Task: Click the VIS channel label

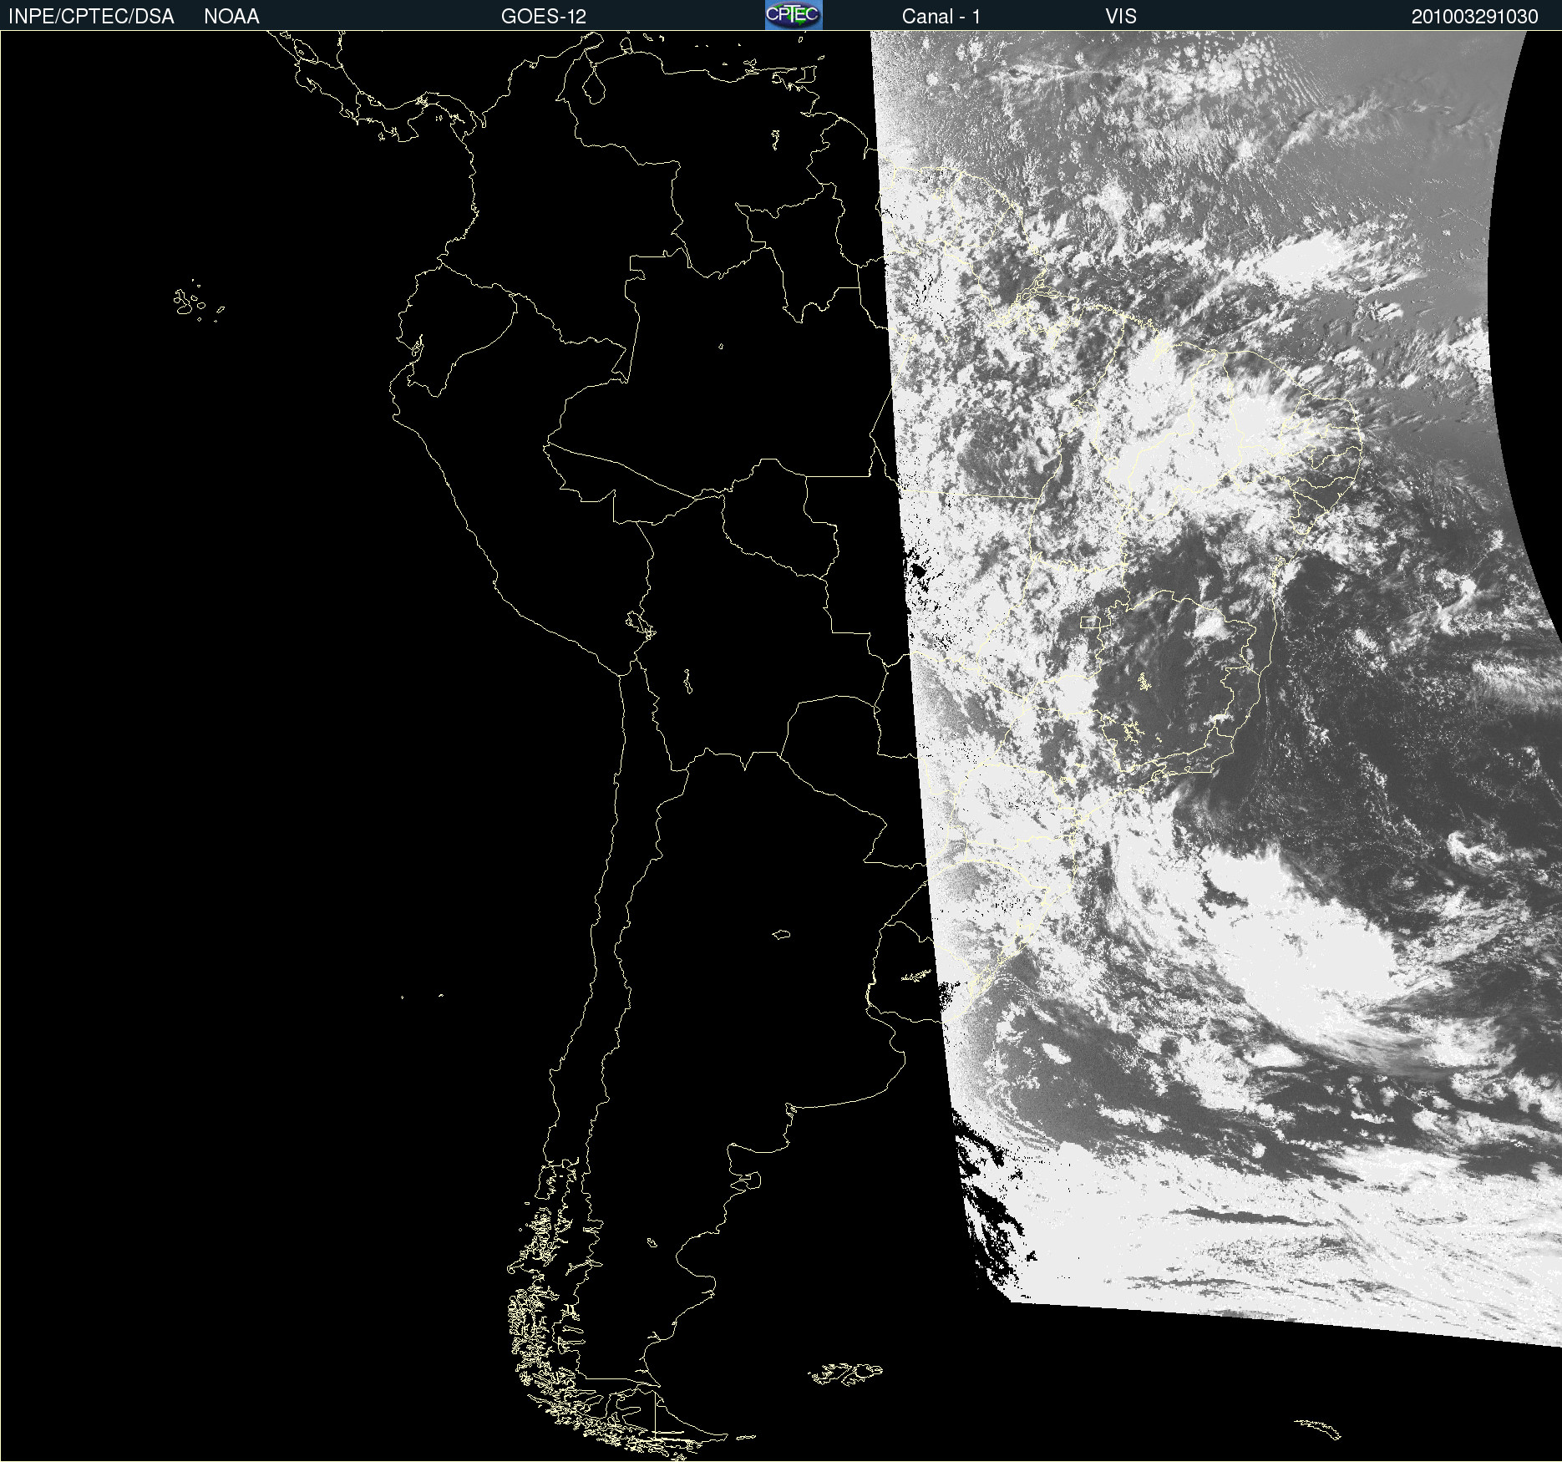Action: pos(1121,17)
